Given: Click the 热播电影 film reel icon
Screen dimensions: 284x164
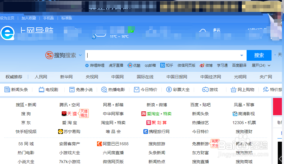Looking at the screenshot, I should [104, 90].
